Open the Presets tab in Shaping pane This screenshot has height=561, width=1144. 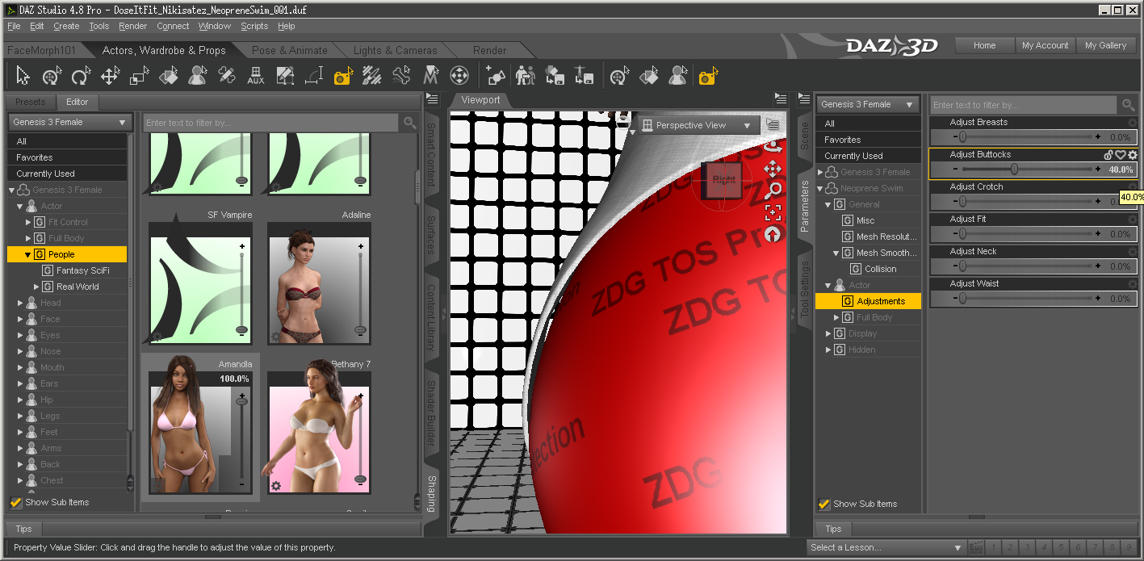click(x=31, y=102)
